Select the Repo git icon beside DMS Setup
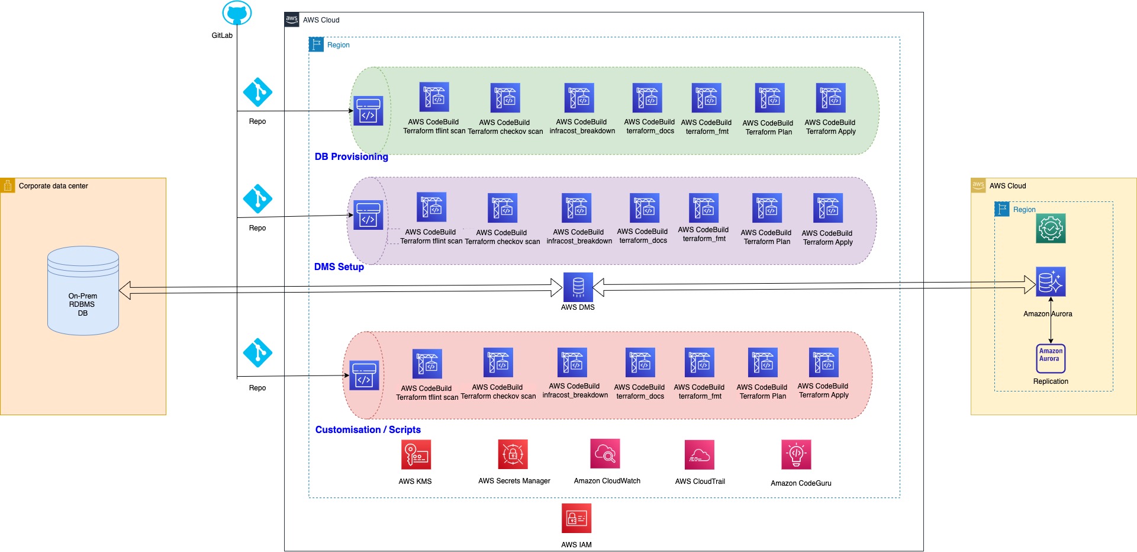The image size is (1137, 552). point(257,199)
